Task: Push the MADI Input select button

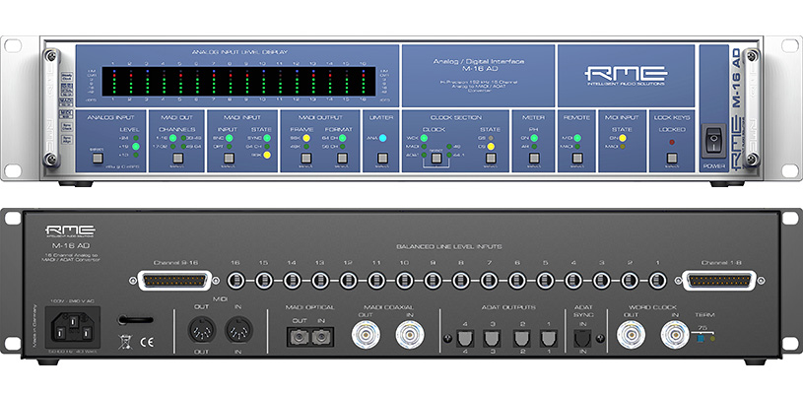Action: [229, 159]
